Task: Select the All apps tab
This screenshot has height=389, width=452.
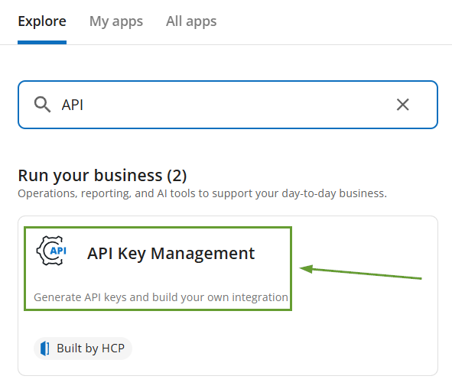Action: click(x=191, y=21)
